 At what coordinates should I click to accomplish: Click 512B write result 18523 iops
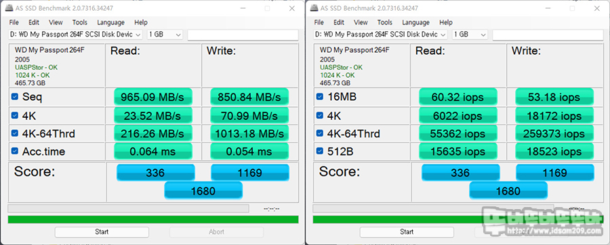click(x=554, y=151)
